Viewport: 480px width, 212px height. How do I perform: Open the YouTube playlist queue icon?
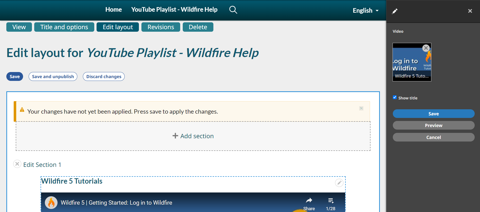(x=331, y=201)
